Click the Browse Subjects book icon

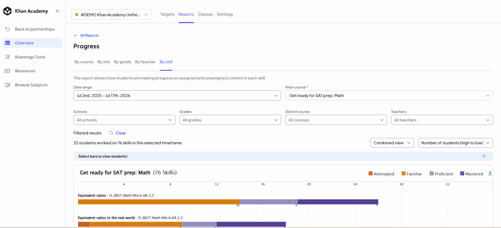(x=7, y=85)
